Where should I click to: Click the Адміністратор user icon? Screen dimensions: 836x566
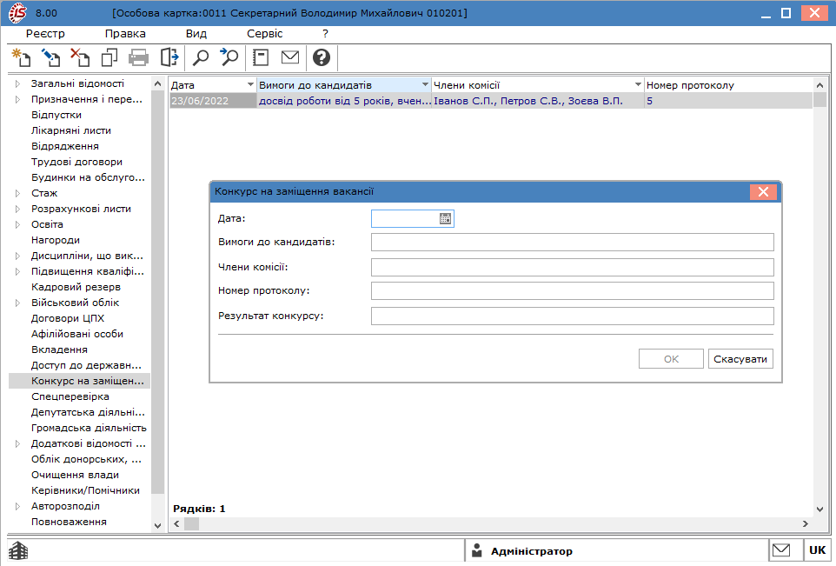[x=477, y=550]
